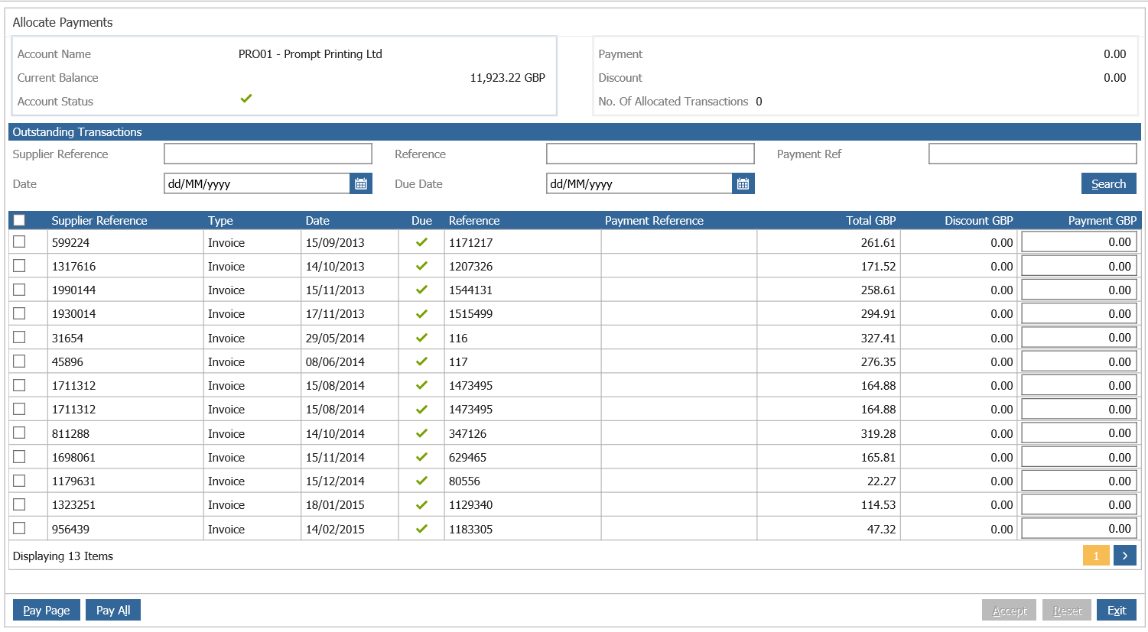The image size is (1148, 632).
Task: Click into the Due Date dd/MM/yyyy field
Action: point(639,183)
